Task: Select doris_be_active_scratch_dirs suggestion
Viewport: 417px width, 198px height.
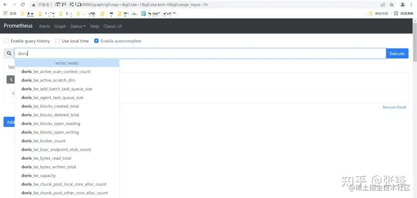Action: [67, 80]
